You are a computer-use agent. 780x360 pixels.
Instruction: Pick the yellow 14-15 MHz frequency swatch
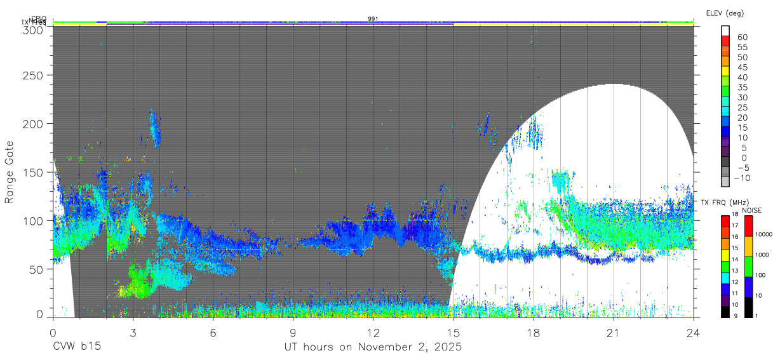click(725, 255)
